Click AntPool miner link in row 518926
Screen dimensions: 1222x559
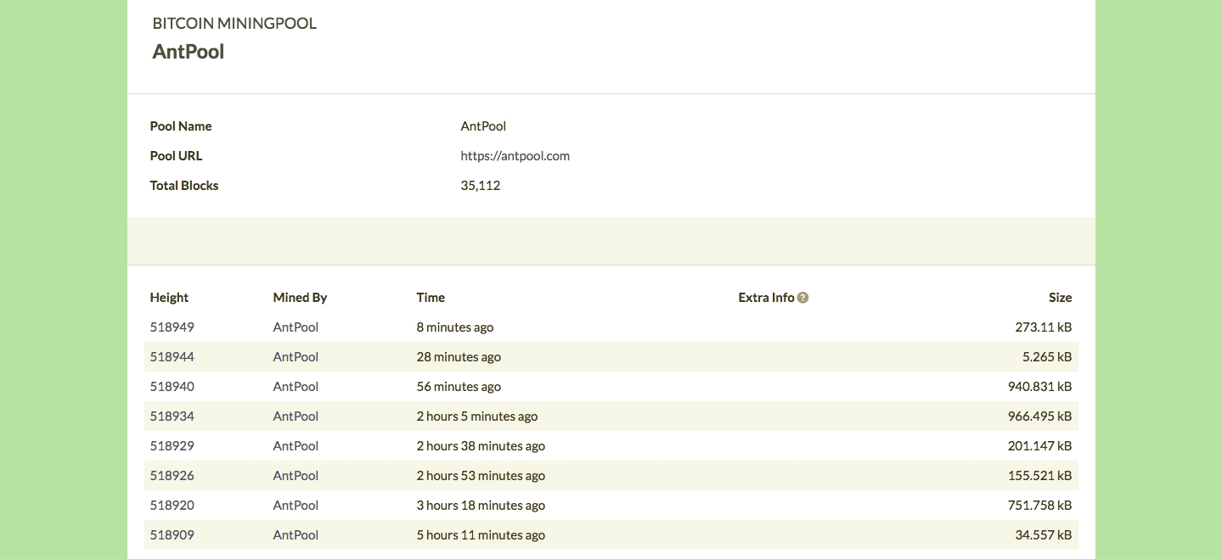tap(296, 476)
